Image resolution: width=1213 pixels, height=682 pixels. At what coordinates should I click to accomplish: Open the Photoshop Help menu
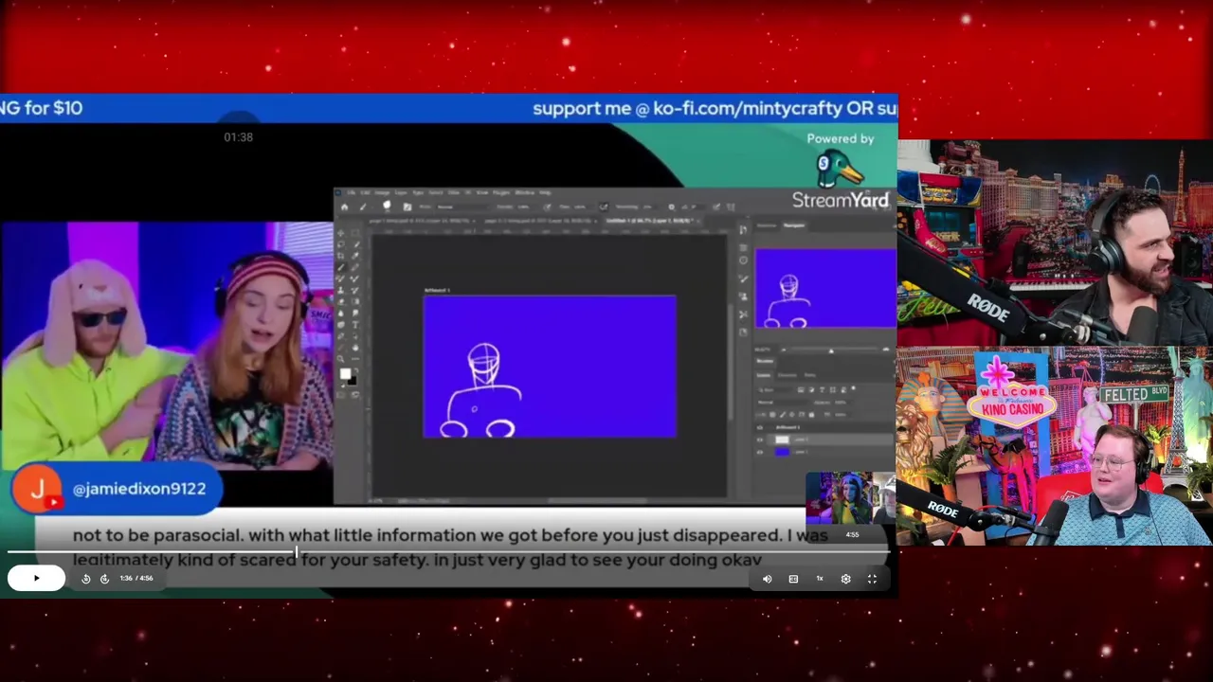click(x=544, y=193)
